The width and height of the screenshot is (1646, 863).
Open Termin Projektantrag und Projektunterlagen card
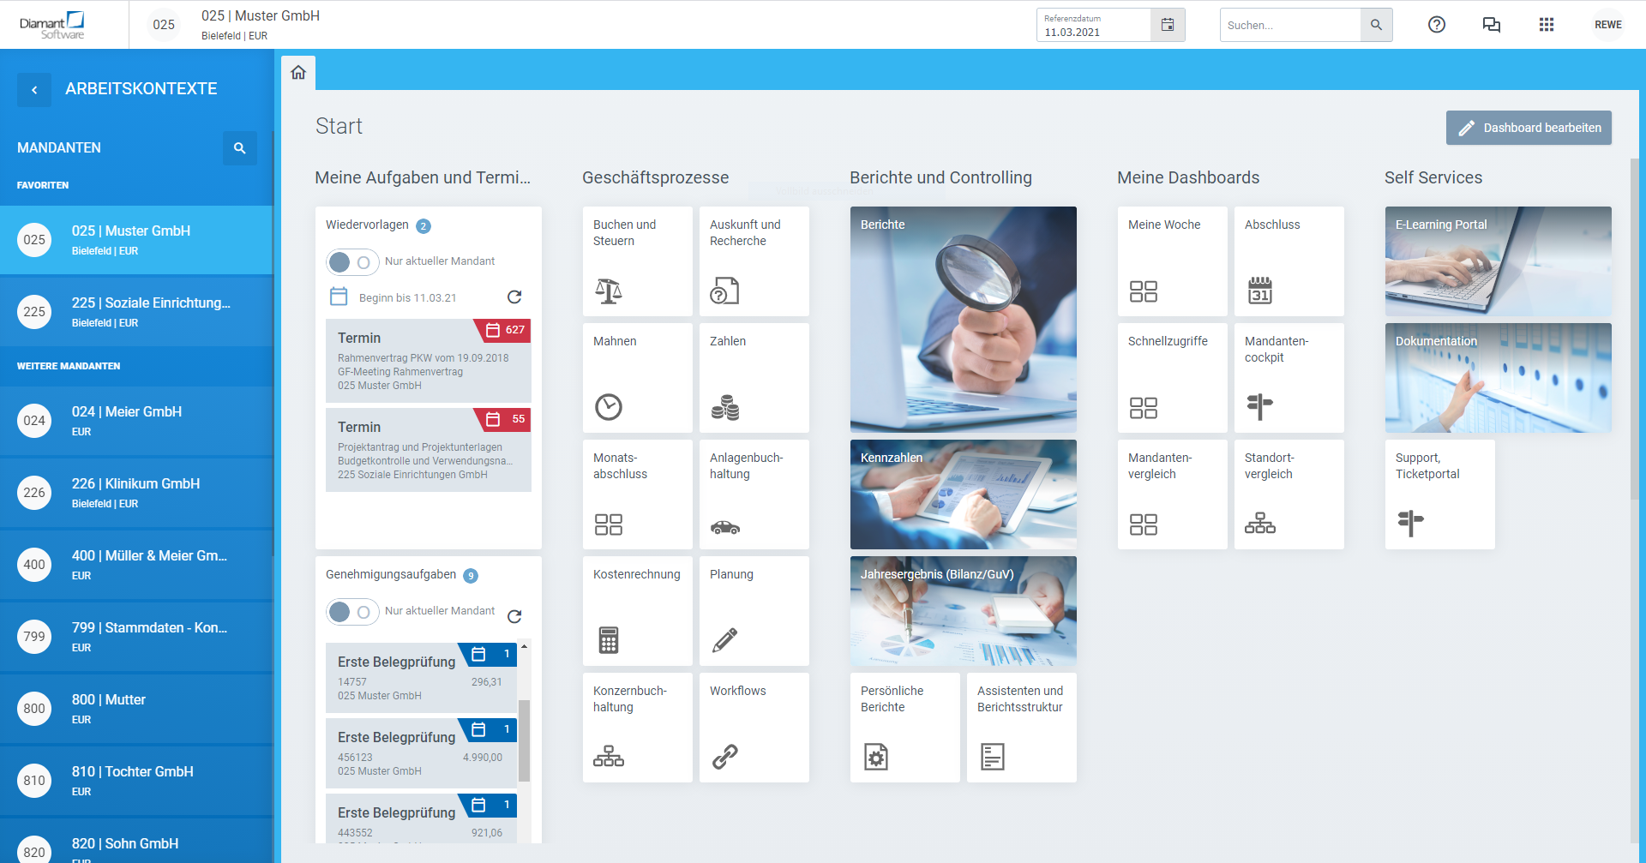pos(429,450)
